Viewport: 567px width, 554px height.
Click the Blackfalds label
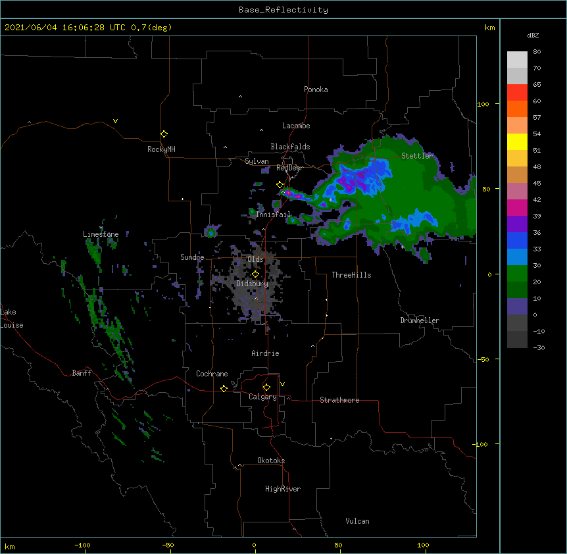point(290,147)
